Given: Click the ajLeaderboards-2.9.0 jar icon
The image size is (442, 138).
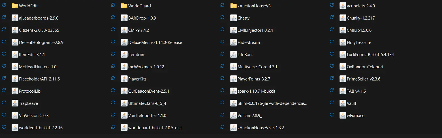Looking at the screenshot, I should (15, 18).
